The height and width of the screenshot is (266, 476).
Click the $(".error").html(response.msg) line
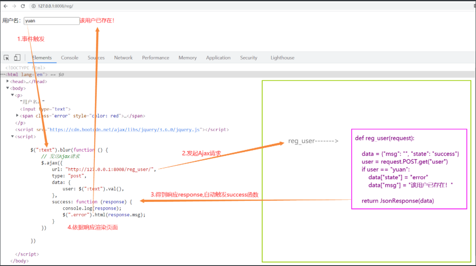click(104, 214)
